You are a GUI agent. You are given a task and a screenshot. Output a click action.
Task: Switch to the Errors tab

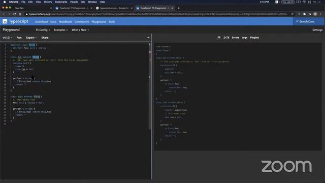[236, 38]
